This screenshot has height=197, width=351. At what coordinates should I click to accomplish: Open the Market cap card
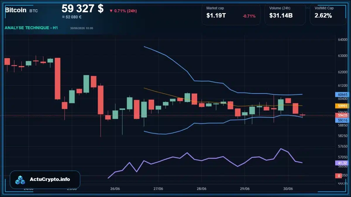(231, 14)
